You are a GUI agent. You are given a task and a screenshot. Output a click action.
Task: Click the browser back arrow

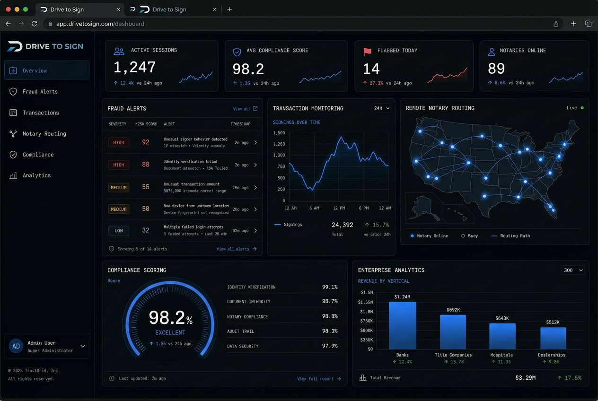(8, 24)
